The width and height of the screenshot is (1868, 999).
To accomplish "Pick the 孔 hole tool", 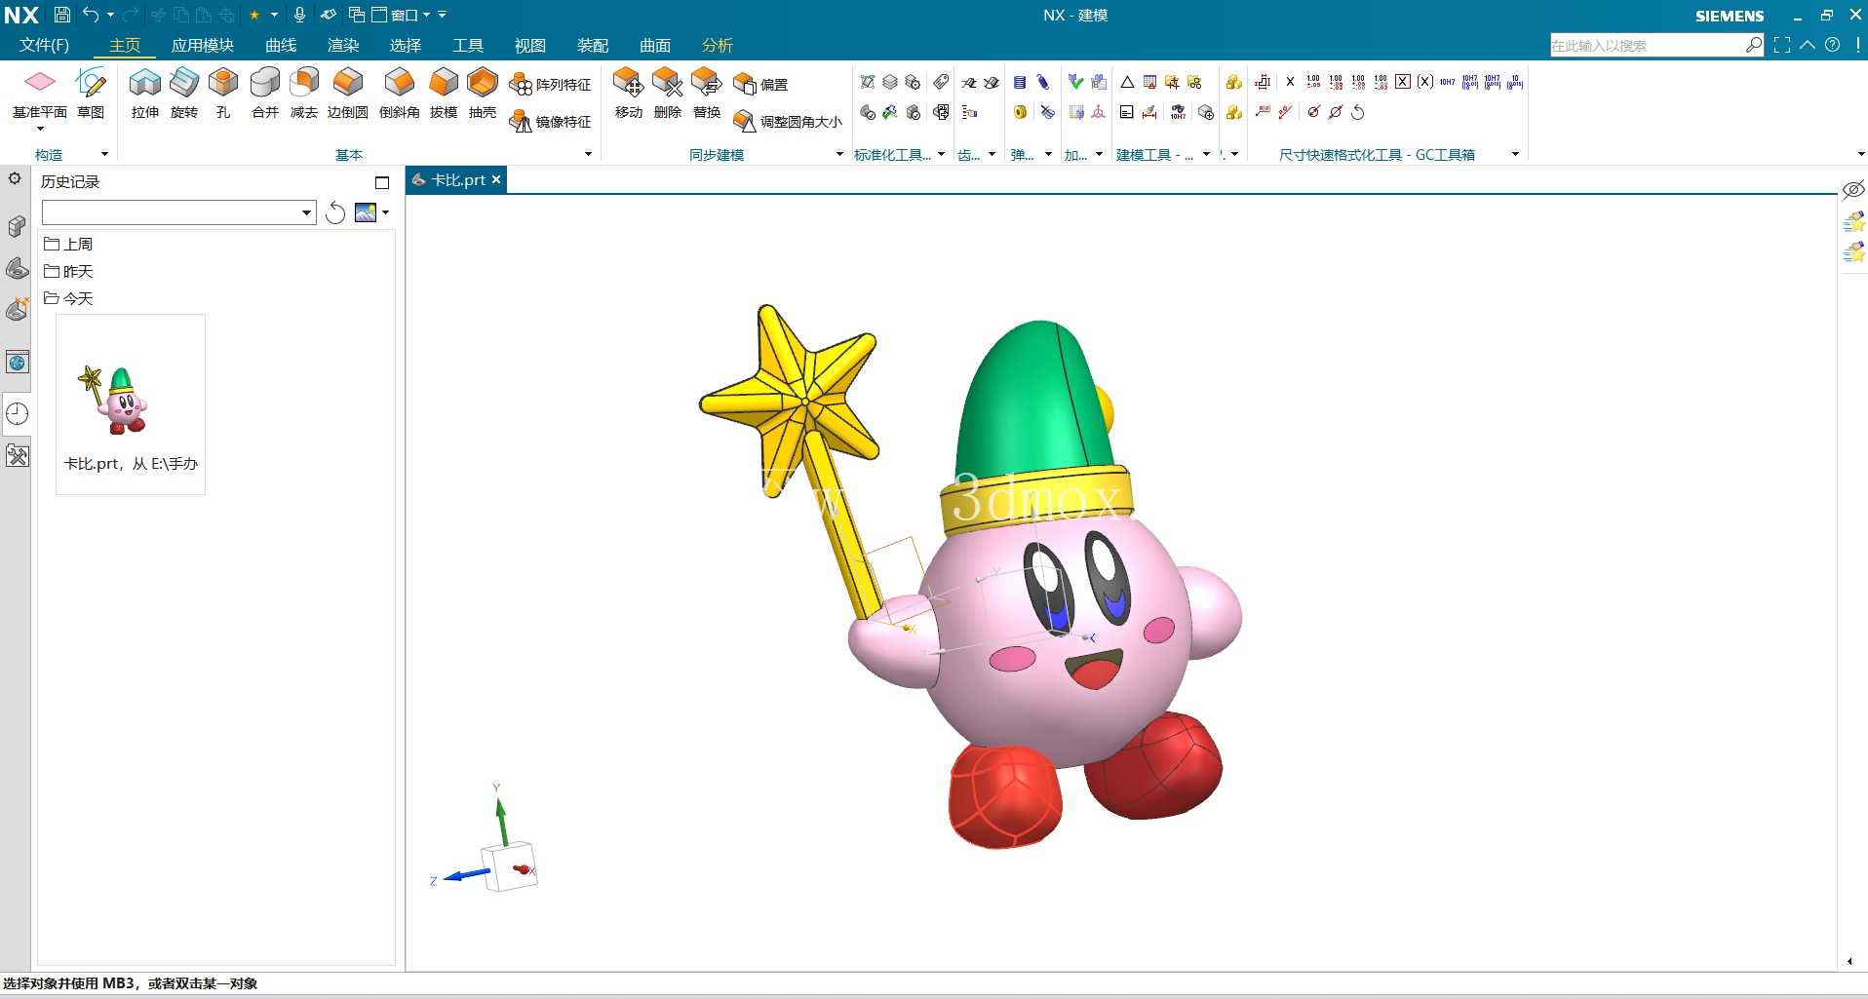I will click(x=223, y=94).
